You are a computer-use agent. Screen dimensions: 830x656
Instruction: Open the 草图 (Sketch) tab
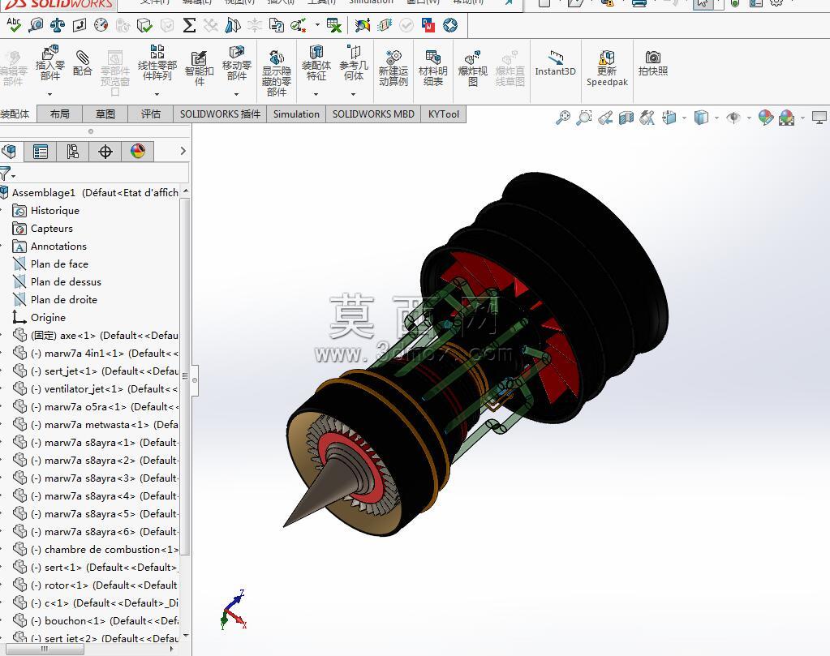point(105,114)
